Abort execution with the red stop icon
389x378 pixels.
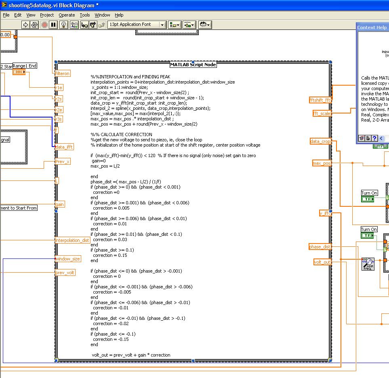[44, 25]
